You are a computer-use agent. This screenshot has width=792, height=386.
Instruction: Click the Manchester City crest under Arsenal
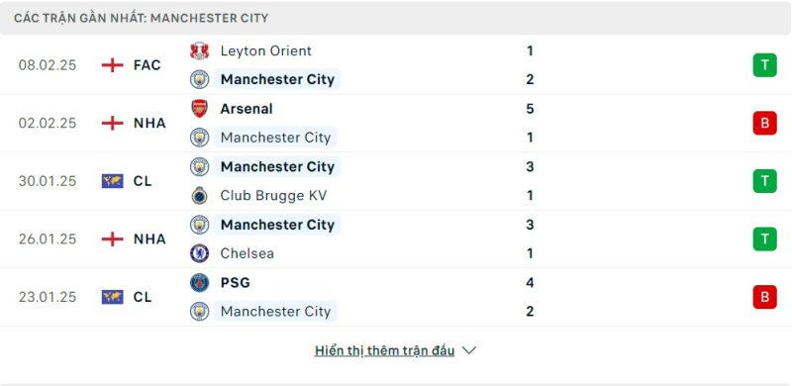[200, 138]
